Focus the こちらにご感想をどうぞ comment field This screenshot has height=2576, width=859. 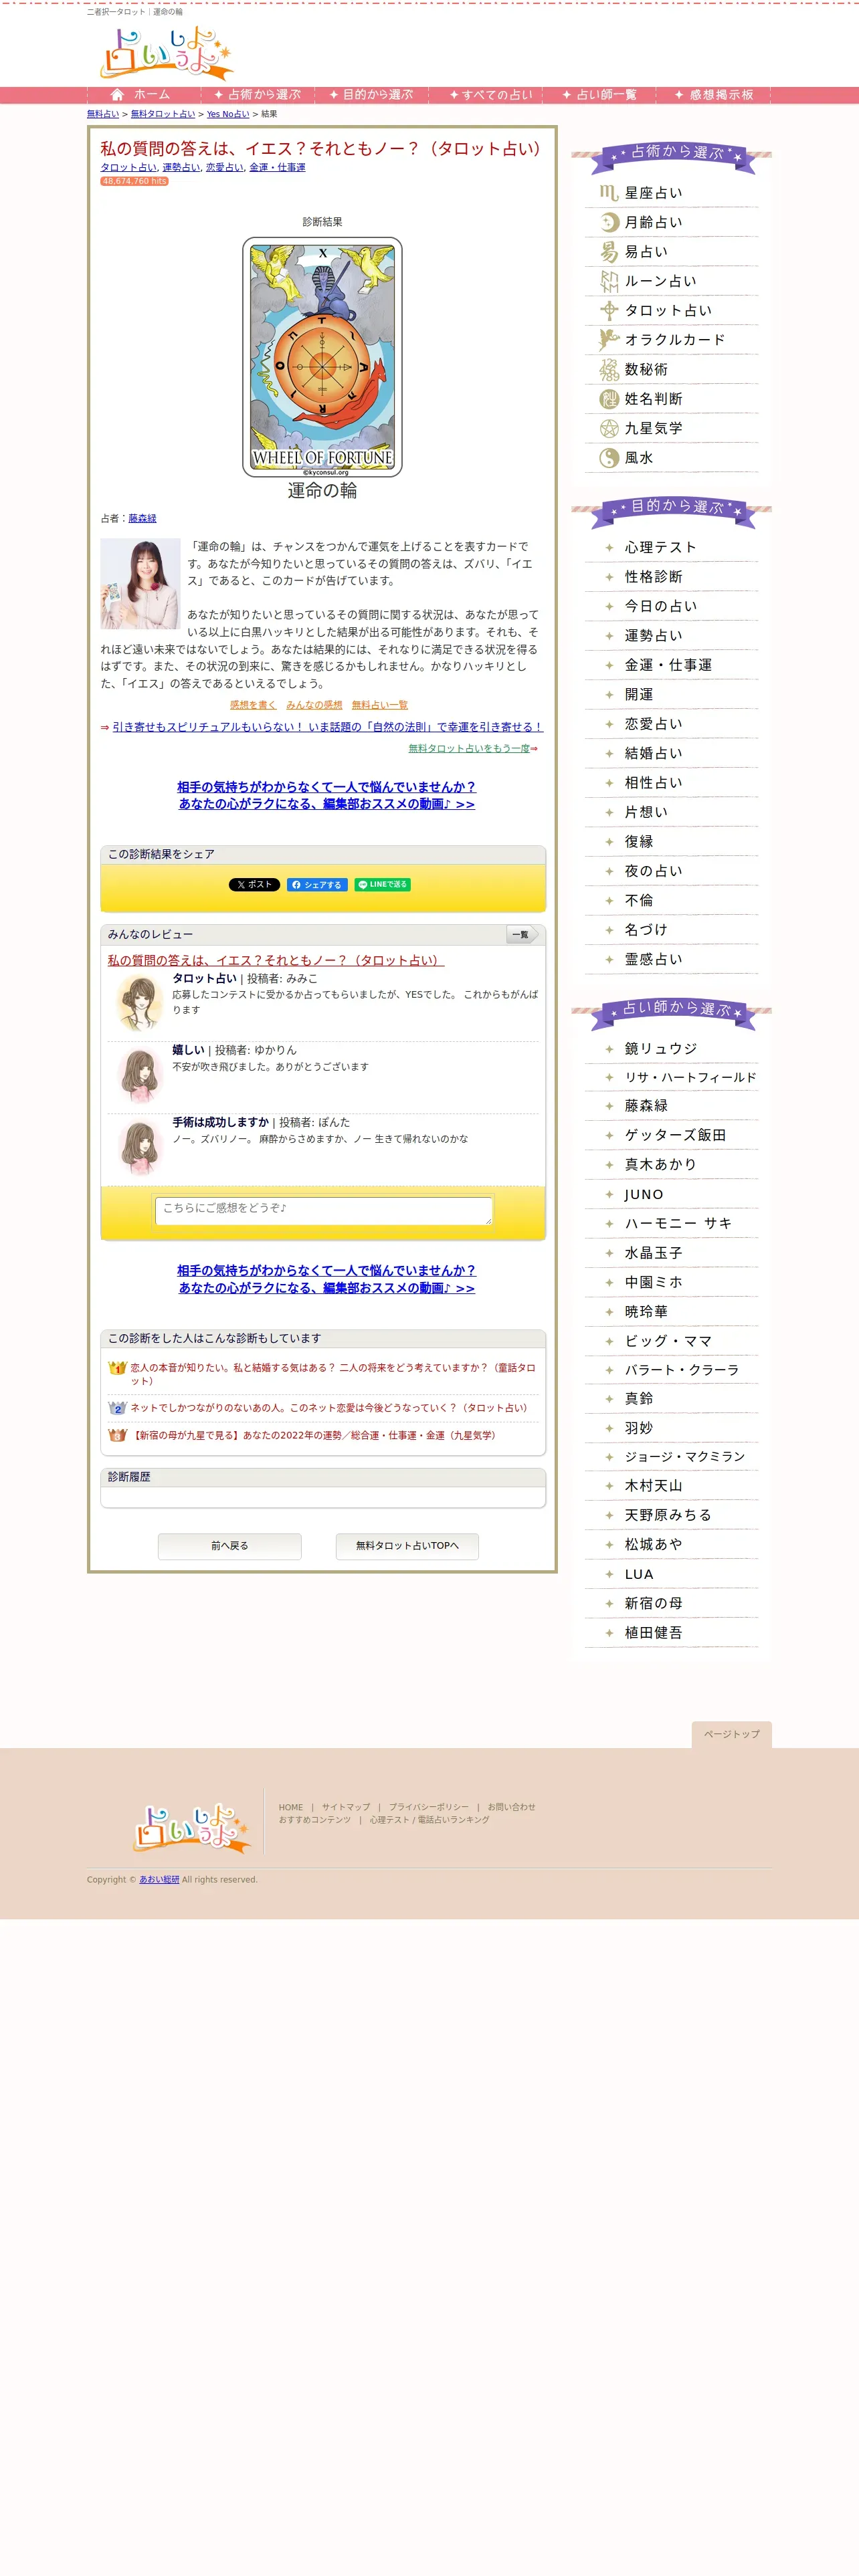click(x=324, y=1210)
